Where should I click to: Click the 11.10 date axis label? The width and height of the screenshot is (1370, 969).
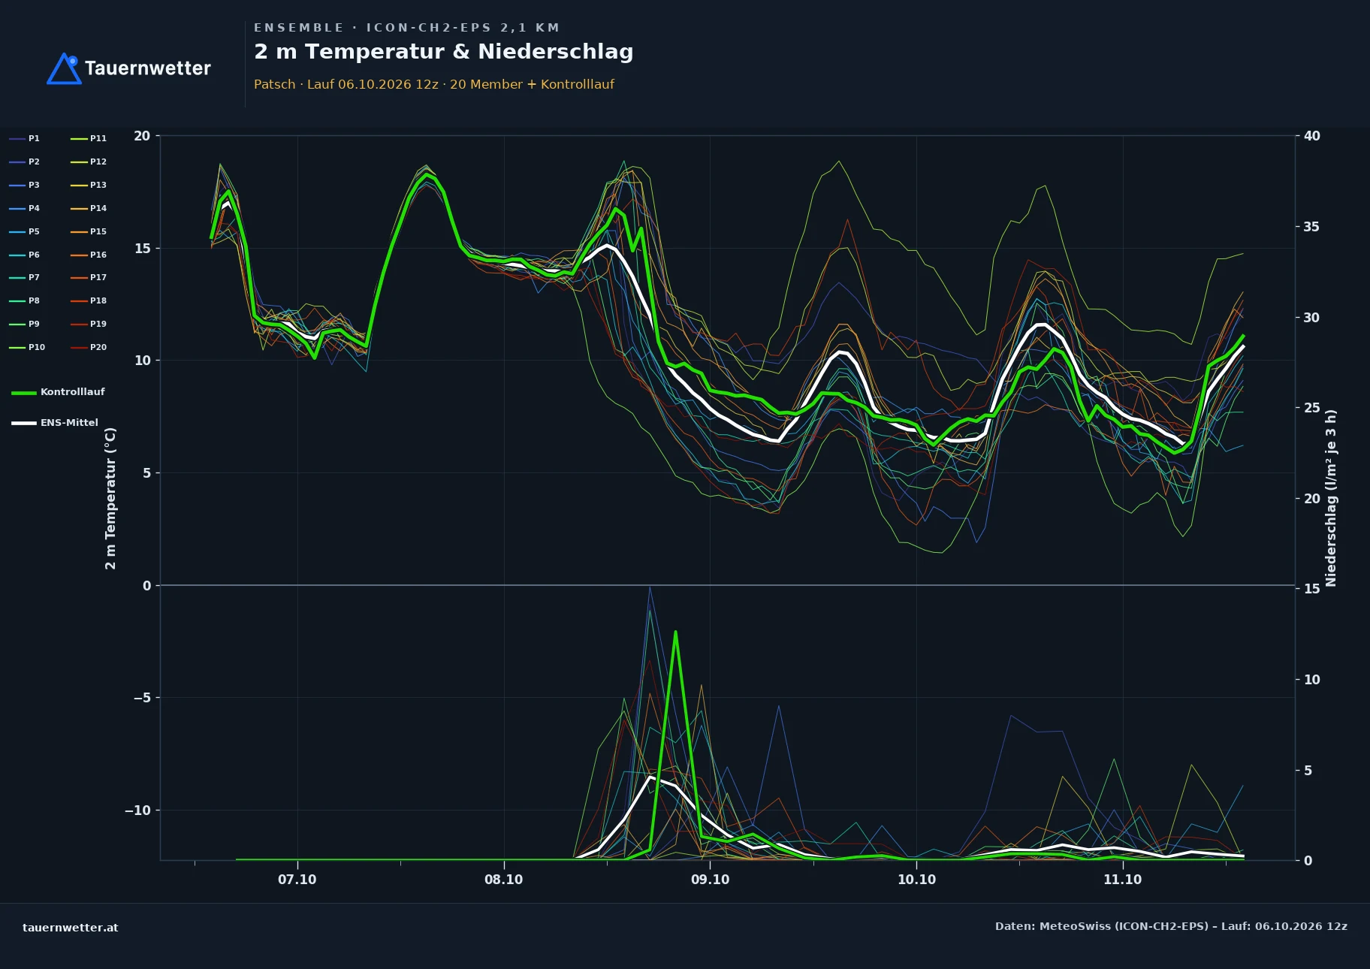1123,880
